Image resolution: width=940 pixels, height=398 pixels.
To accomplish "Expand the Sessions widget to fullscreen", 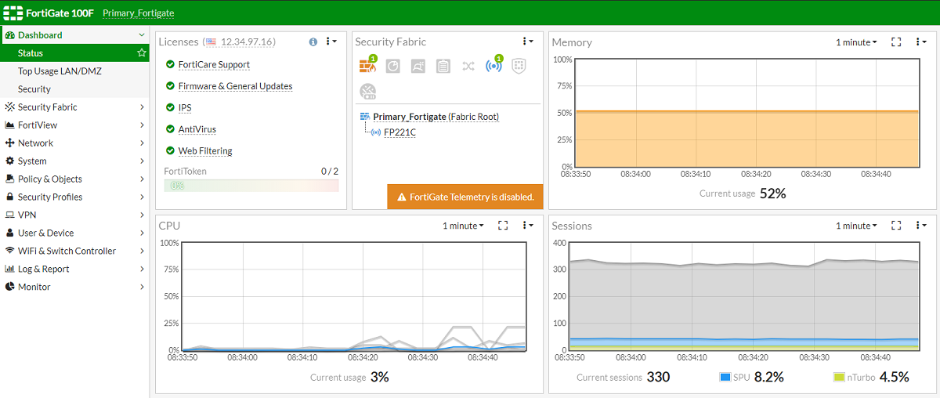I will point(896,226).
